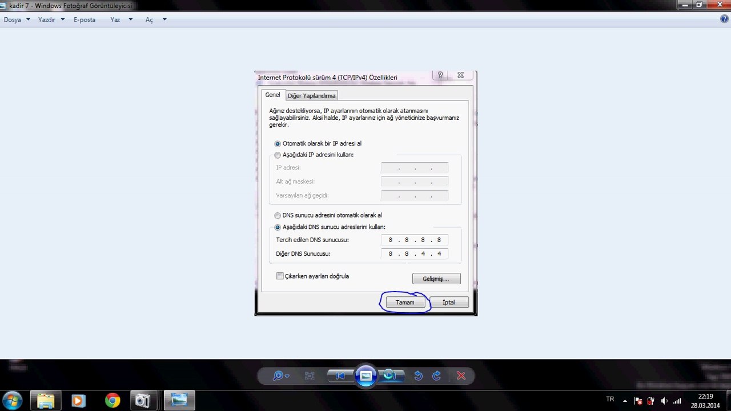Select the Photo Viewer taskbar button
The height and width of the screenshot is (411, 731).
[x=179, y=401]
